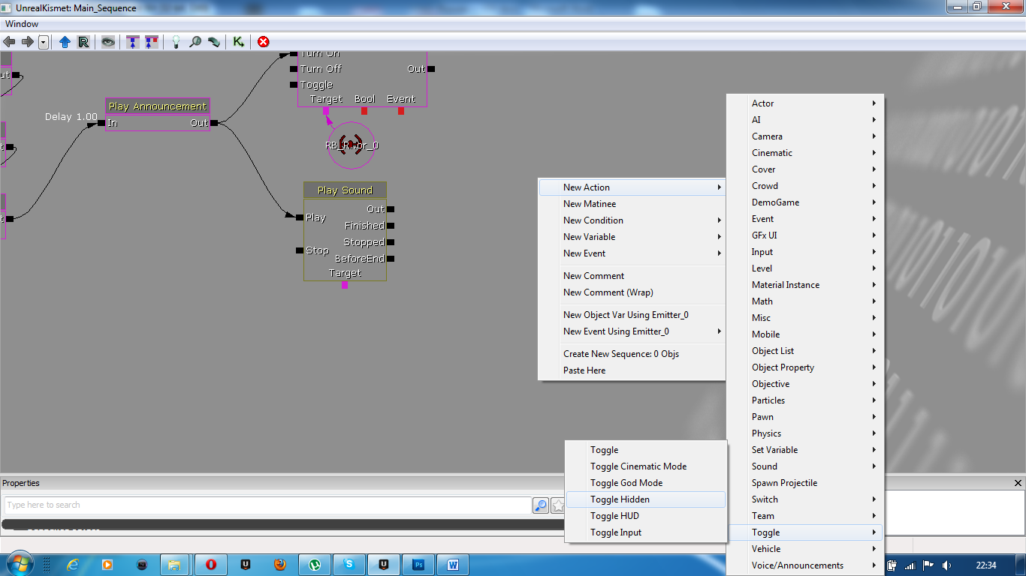Expand the New Event submenu
This screenshot has height=576, width=1026.
[632, 253]
